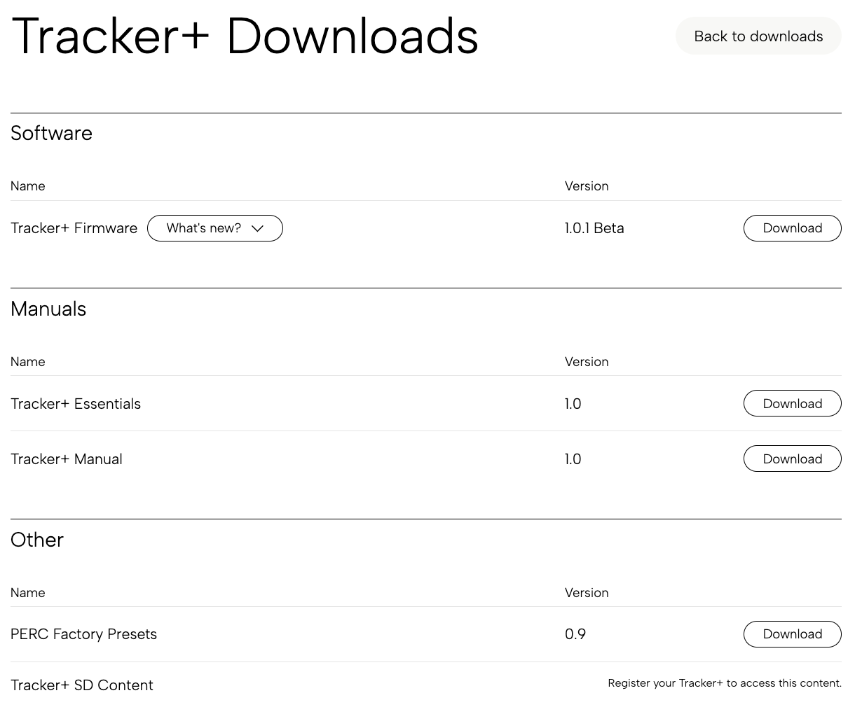Click the Tracker+ Downloads page title

point(245,36)
